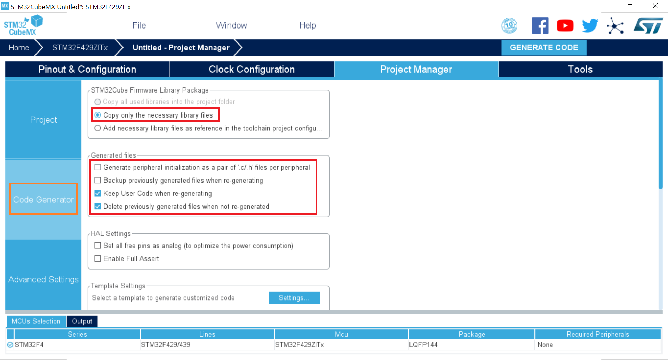This screenshot has width=668, height=360.
Task: Click the ST community network icon
Action: 615,26
